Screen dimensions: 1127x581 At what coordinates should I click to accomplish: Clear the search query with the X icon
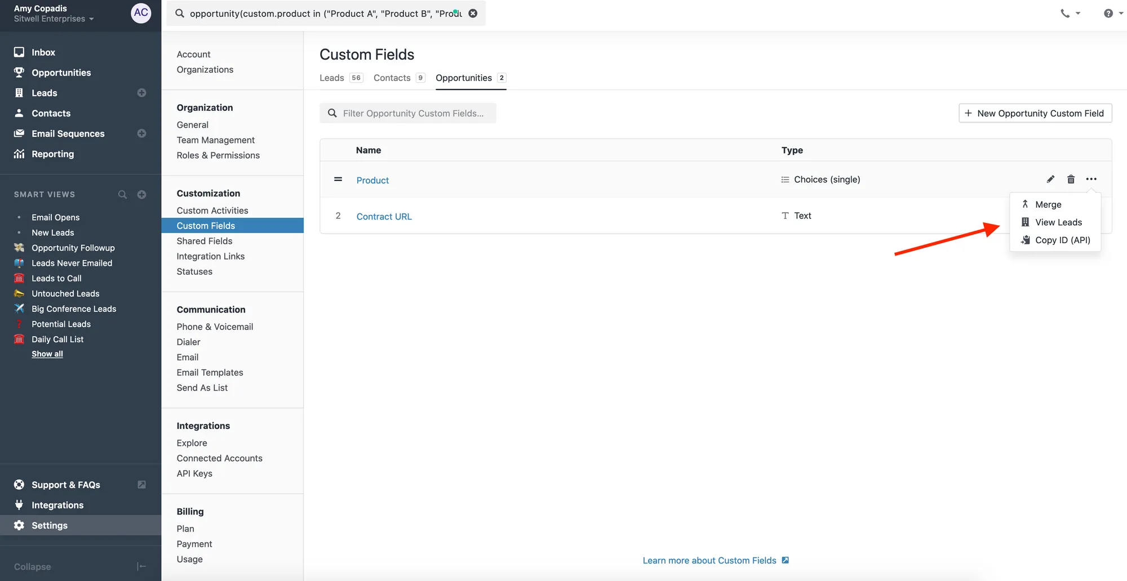click(473, 14)
